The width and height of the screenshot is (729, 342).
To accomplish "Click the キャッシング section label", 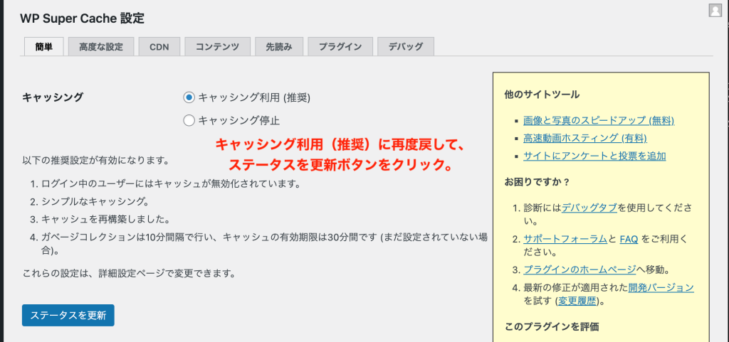I will point(53,97).
